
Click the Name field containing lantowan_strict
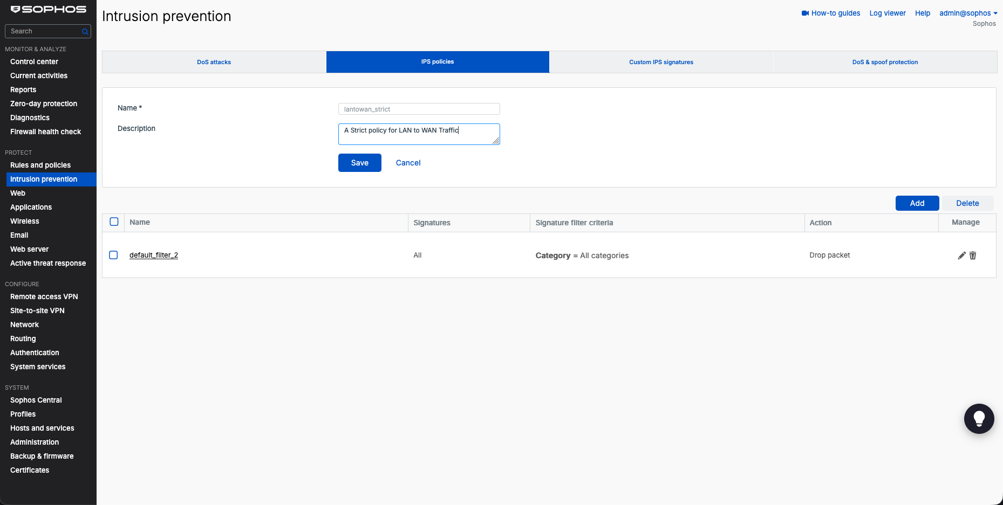tap(419, 109)
